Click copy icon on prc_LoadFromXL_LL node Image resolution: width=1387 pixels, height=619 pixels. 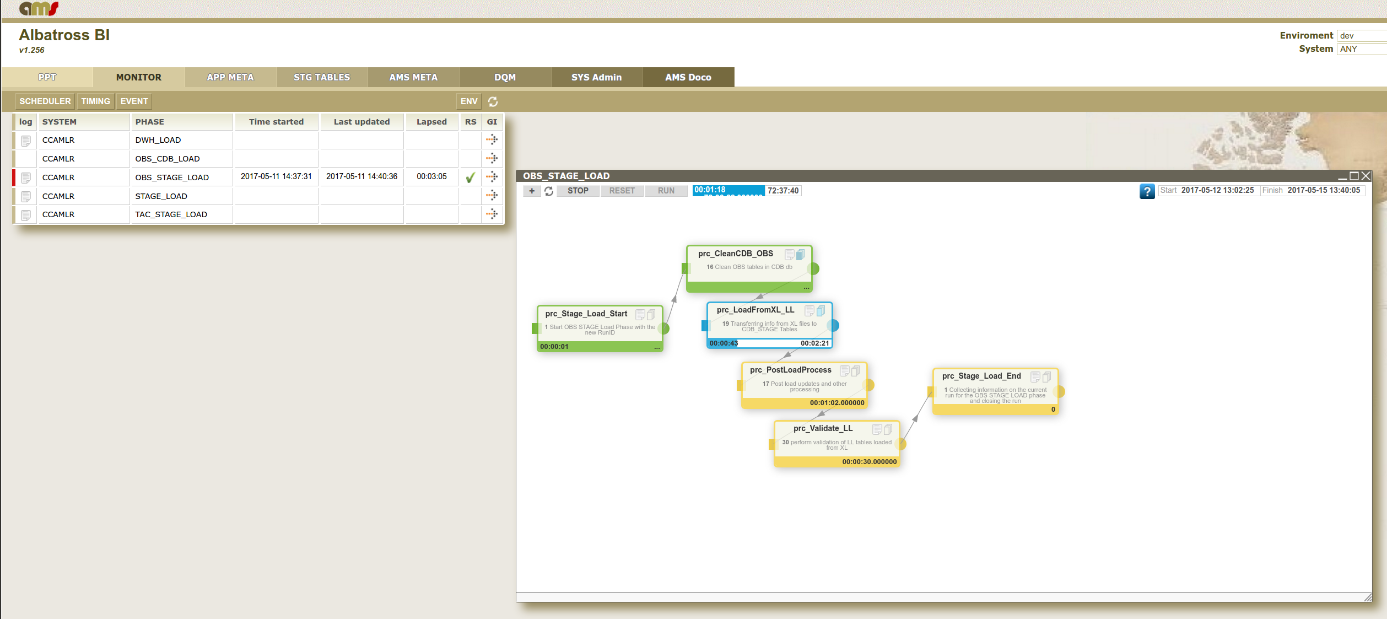821,311
